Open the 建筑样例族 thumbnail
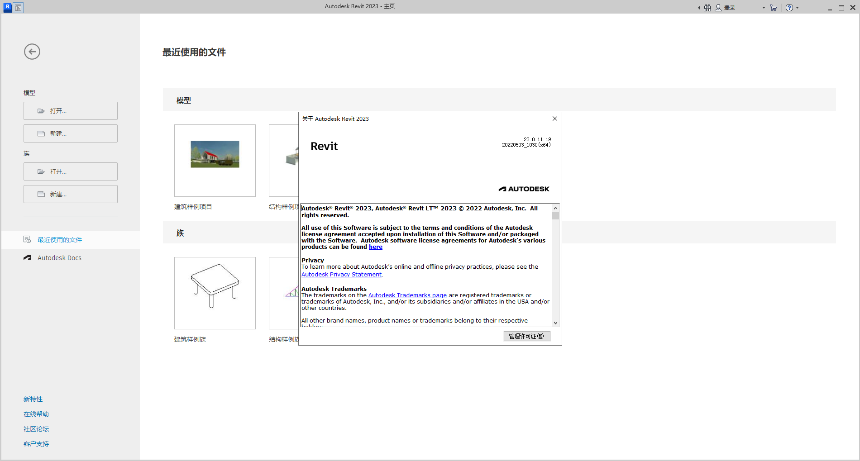 click(x=215, y=293)
